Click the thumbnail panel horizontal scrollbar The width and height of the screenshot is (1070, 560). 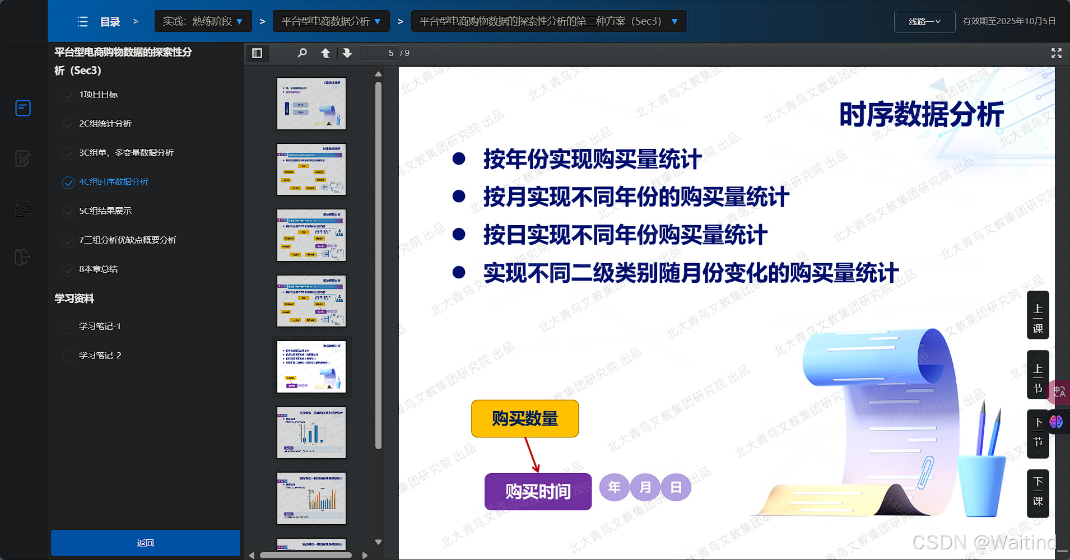(306, 556)
